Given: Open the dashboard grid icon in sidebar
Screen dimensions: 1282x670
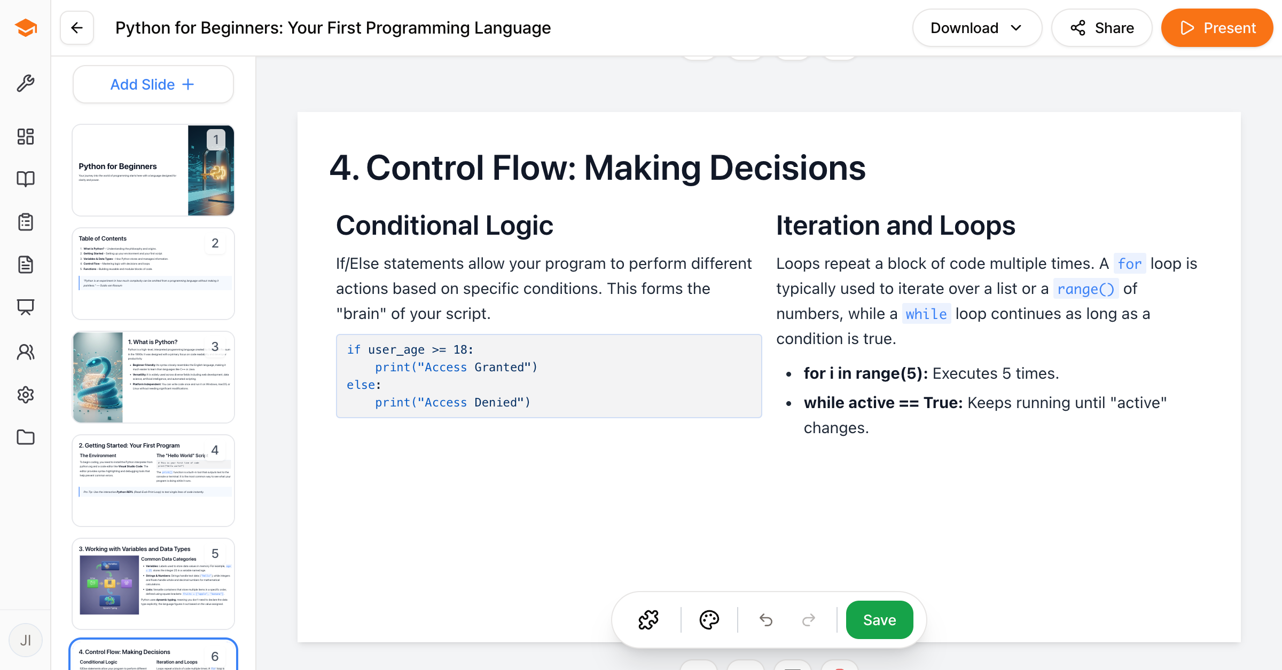Looking at the screenshot, I should 26,137.
